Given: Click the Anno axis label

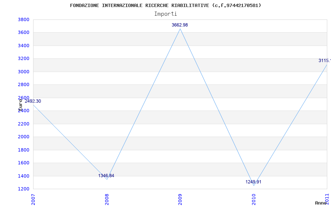Looking at the screenshot, I should point(321,203).
